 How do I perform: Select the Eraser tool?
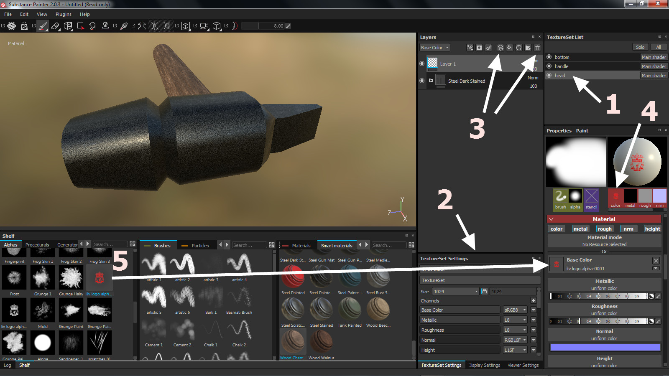point(55,26)
